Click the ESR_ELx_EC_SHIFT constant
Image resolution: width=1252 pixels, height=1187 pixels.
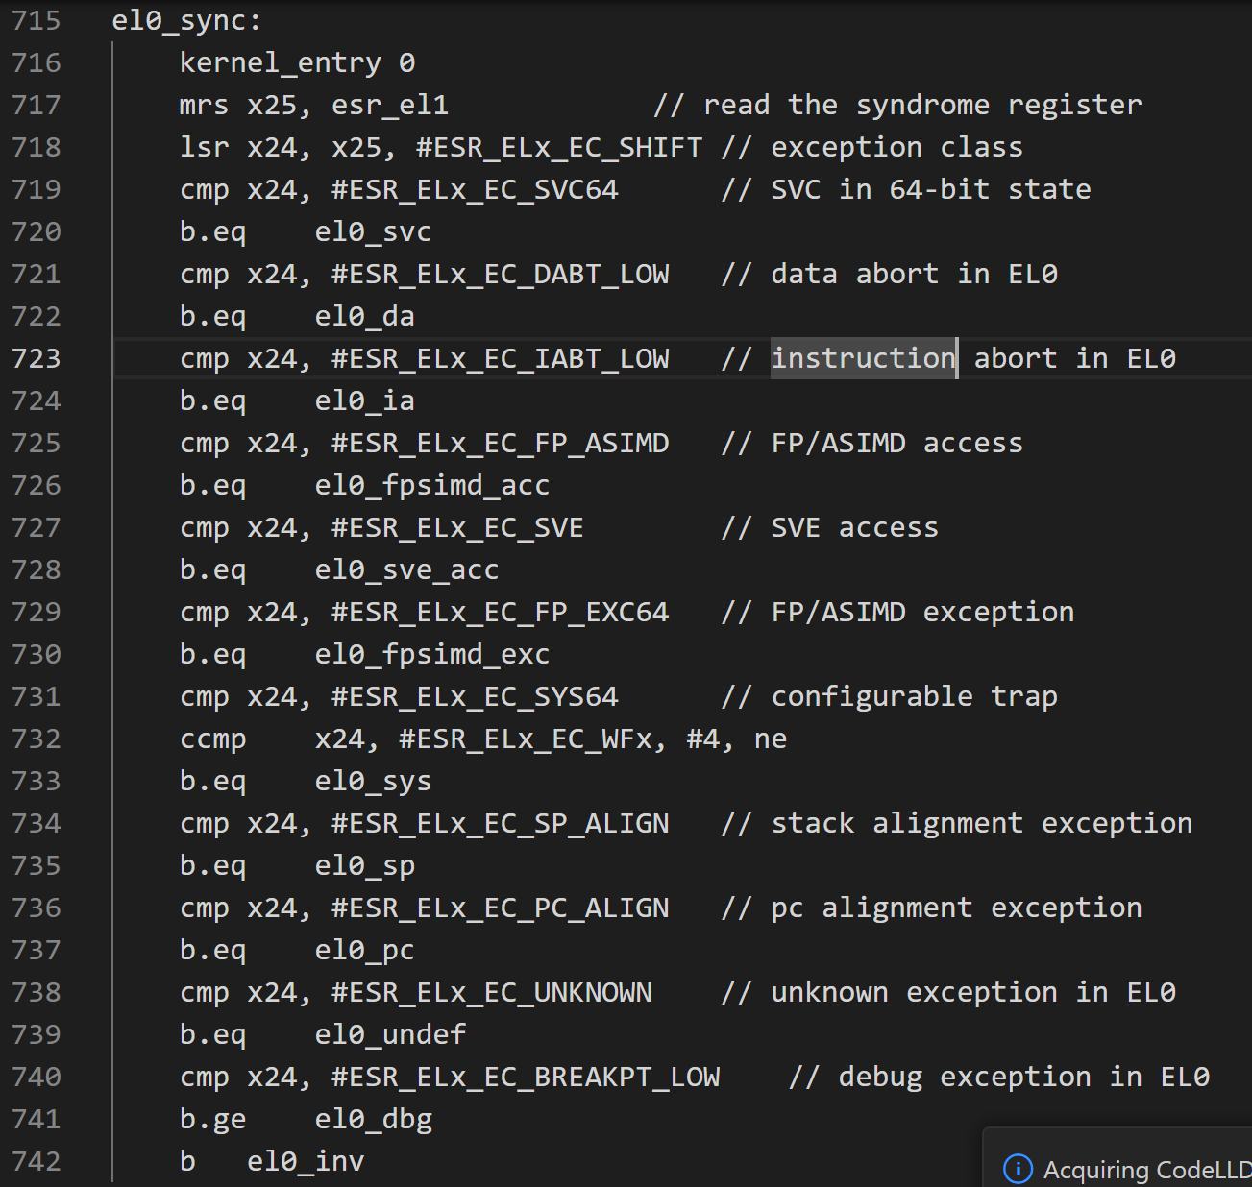[x=567, y=147]
